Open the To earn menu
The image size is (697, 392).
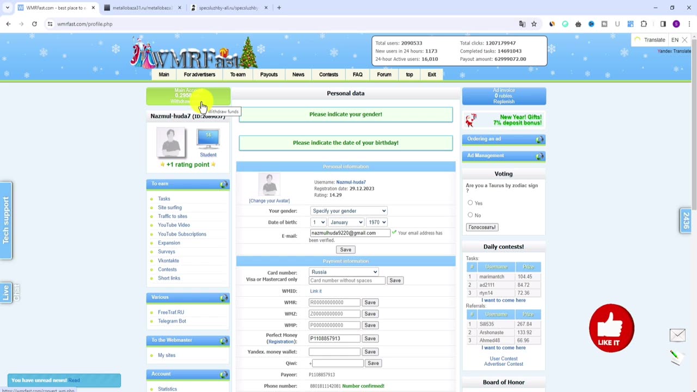237,75
